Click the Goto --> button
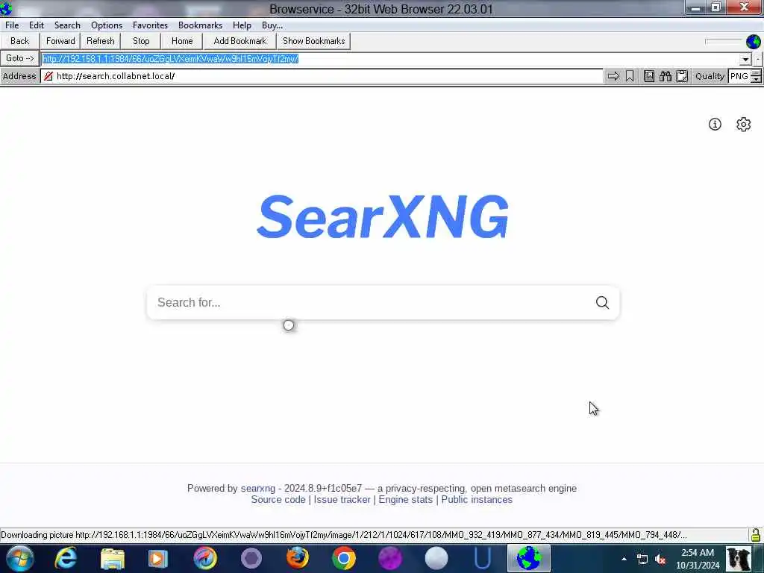 20,58
